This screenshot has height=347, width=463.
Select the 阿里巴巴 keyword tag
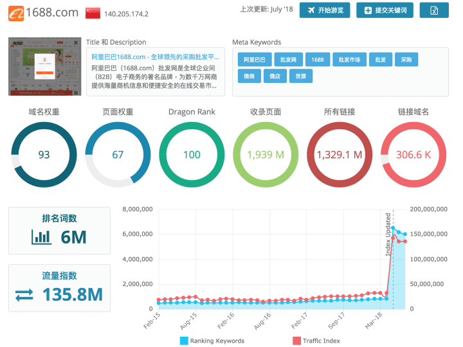pyautogui.click(x=254, y=60)
